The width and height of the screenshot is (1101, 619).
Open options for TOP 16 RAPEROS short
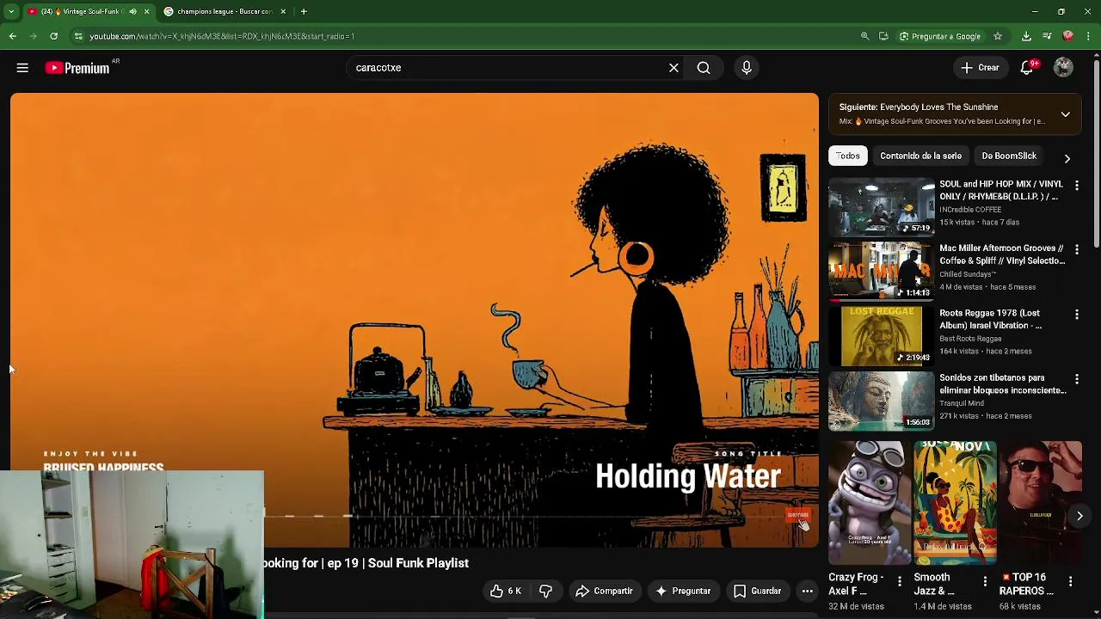pyautogui.click(x=1070, y=582)
